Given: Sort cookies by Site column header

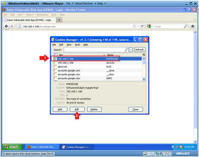Looking at the screenshot, I should coord(81,55).
